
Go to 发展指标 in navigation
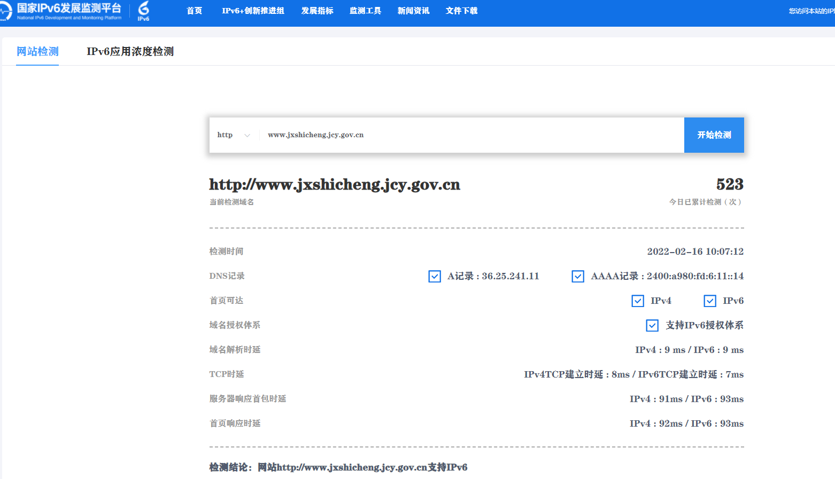(x=317, y=11)
